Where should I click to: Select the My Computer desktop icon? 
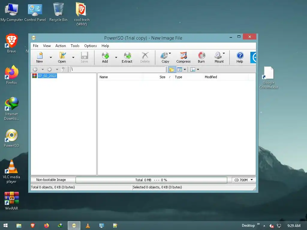pyautogui.click(x=12, y=12)
